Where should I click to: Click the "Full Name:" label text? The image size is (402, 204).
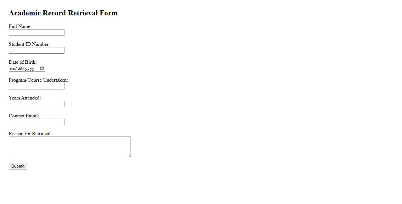tap(20, 26)
